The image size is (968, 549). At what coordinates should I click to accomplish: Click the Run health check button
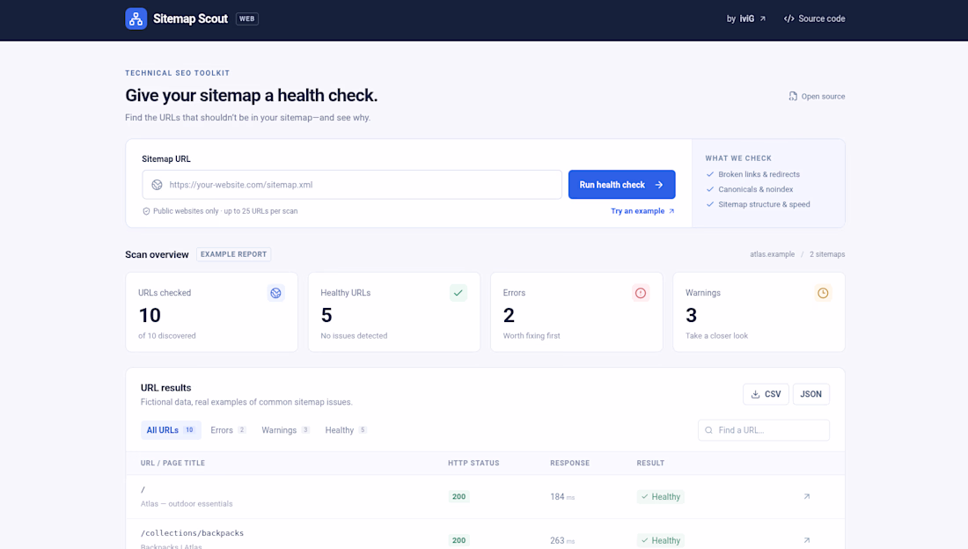(x=621, y=185)
